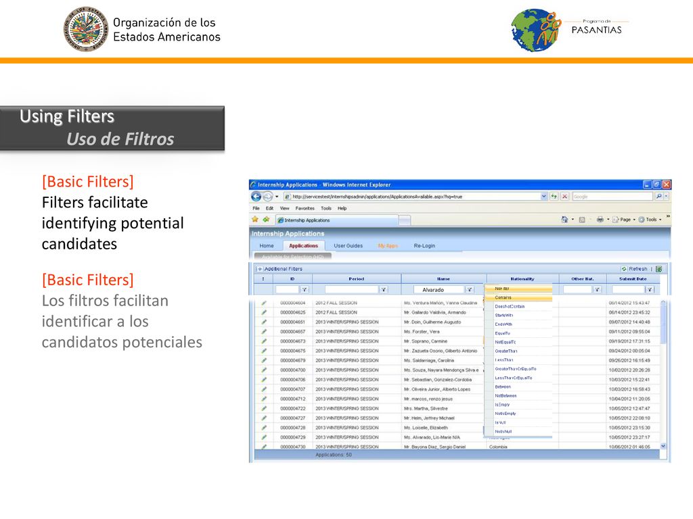
Task: Click the Name filter field containing Alvarado
Action: click(439, 289)
